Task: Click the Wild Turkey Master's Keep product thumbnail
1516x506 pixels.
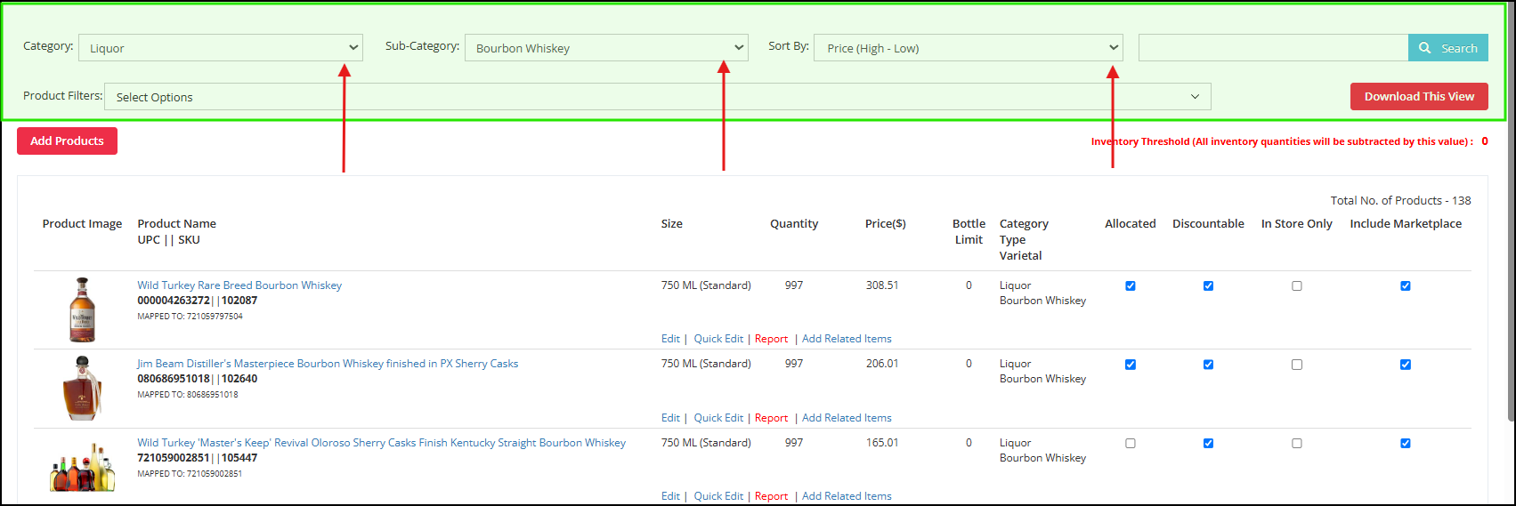Action: [x=83, y=468]
